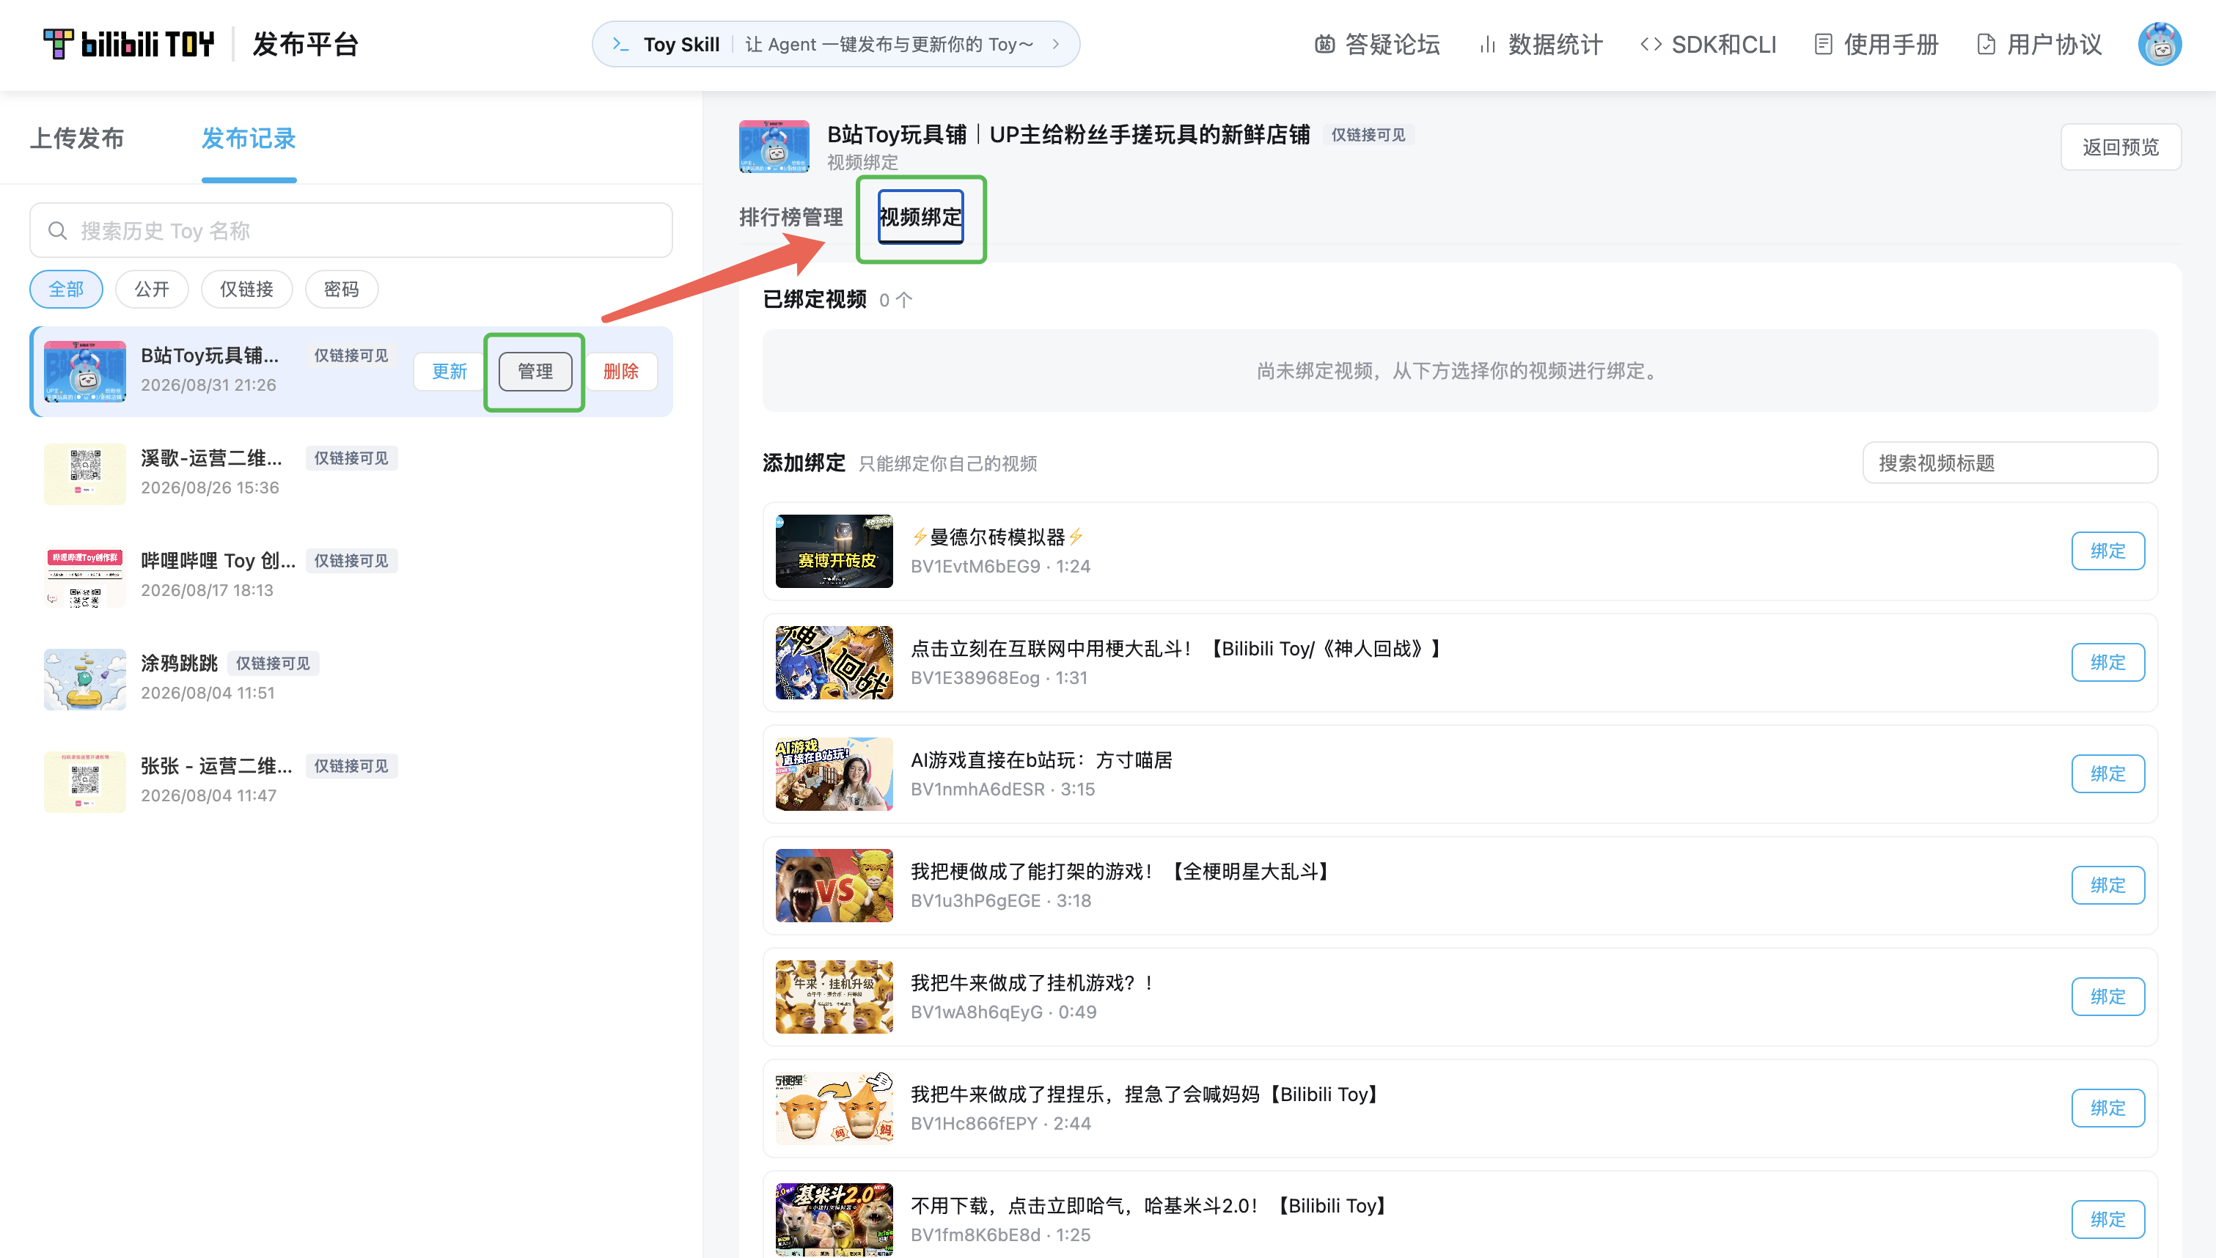Bind the 曼德尔砖模拟器 video

pos(2107,551)
